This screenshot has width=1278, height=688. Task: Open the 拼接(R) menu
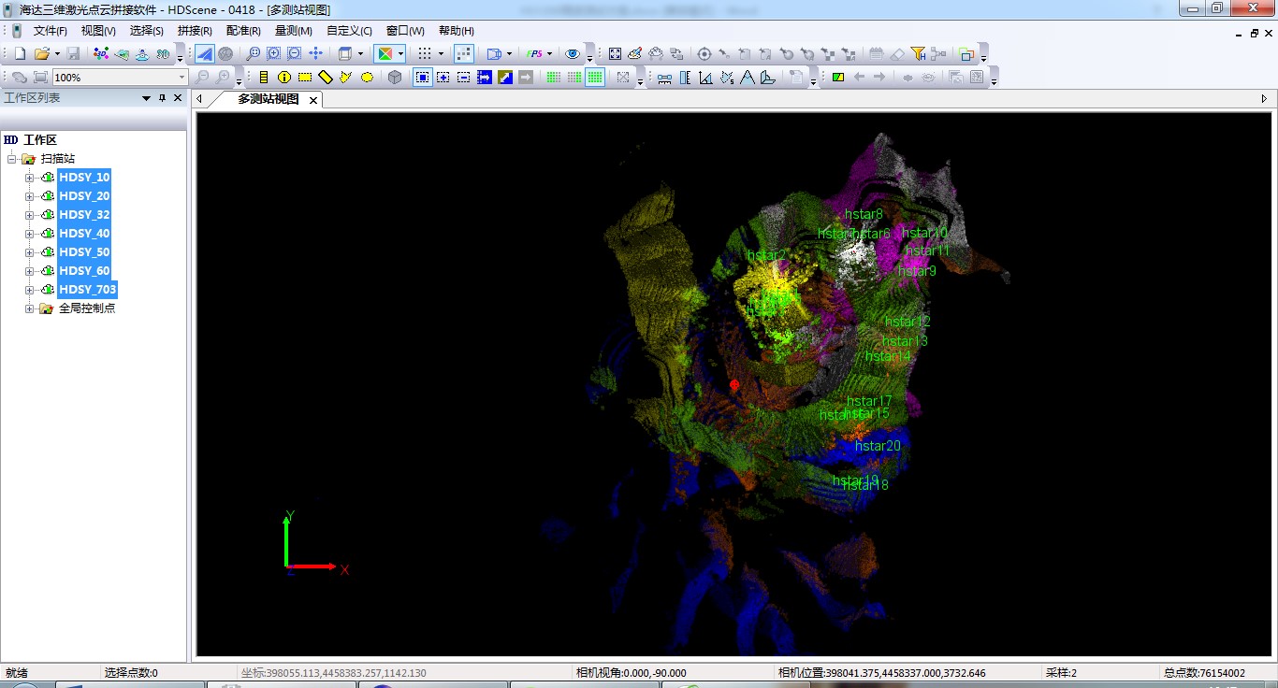coord(195,31)
